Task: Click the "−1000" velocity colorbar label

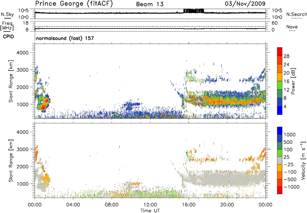Action: point(292,187)
